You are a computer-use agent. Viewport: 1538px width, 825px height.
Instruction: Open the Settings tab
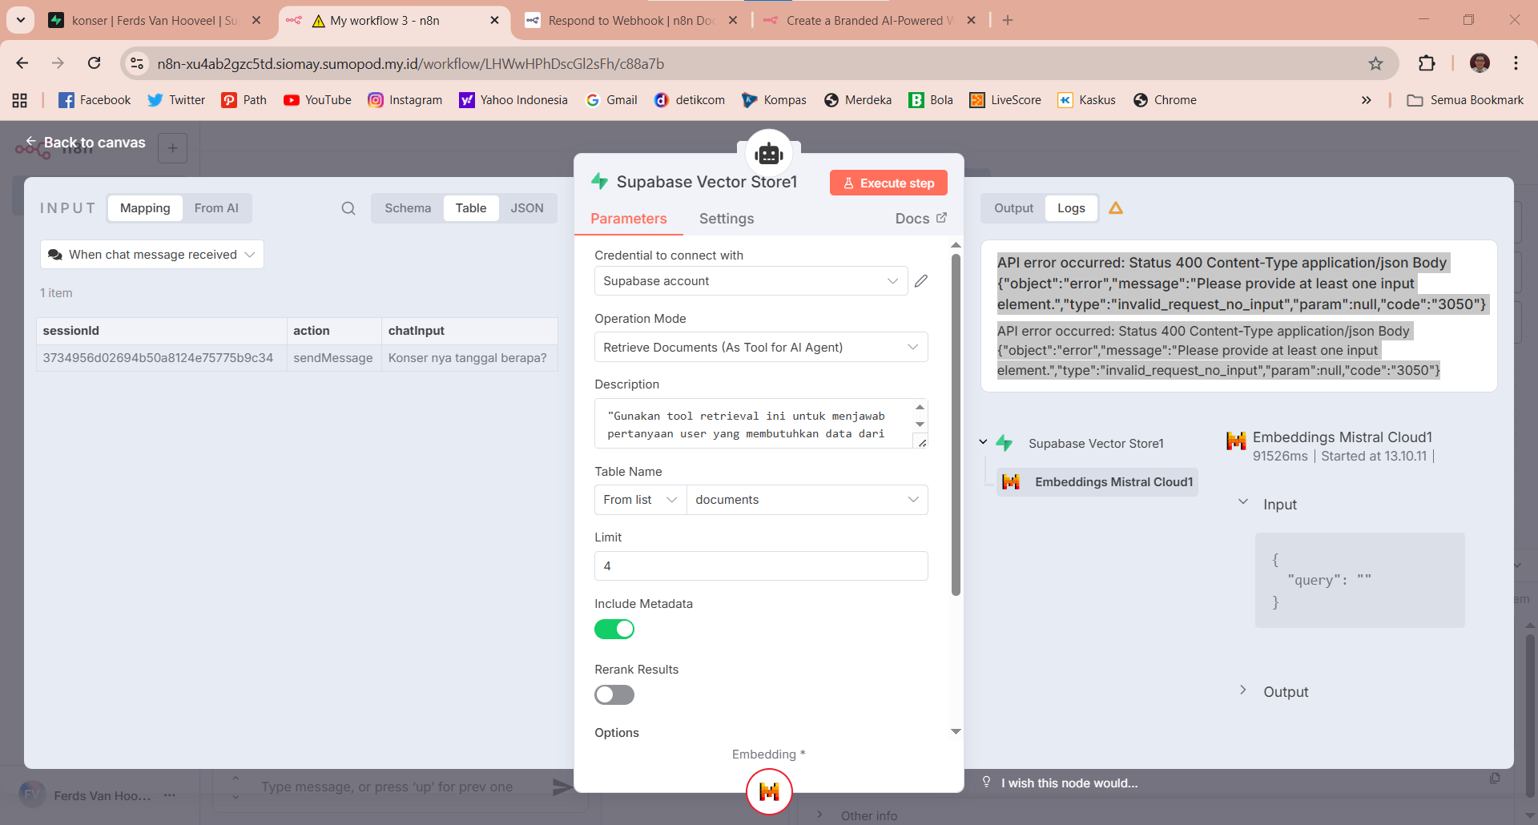[x=727, y=219]
